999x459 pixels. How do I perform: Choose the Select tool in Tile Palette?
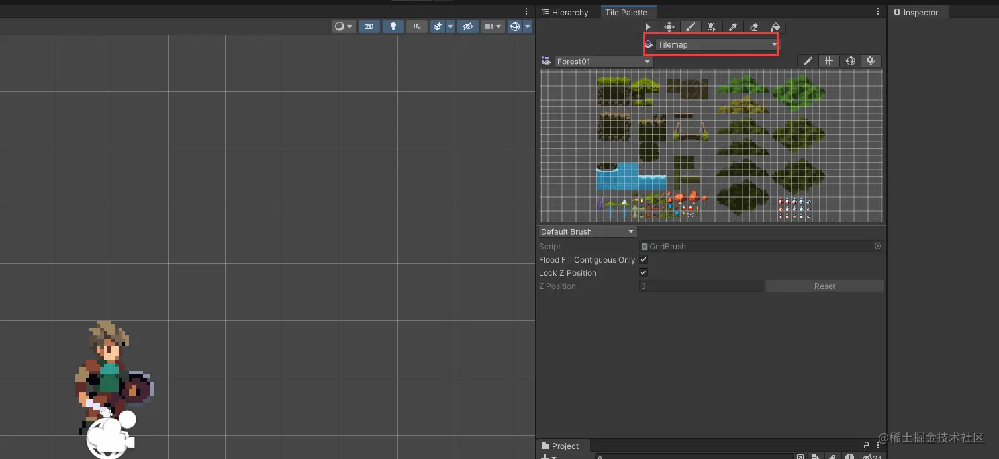click(648, 27)
